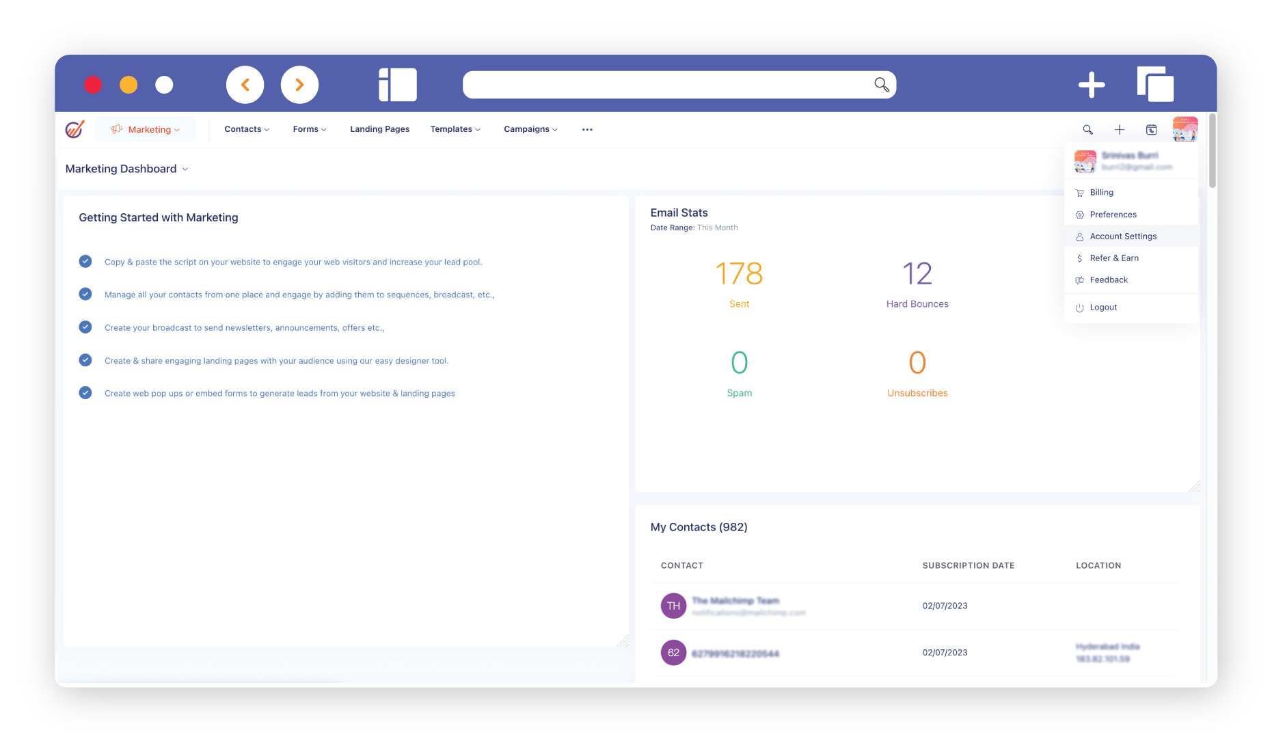Click the quick add plus icon in navbar

pos(1120,130)
